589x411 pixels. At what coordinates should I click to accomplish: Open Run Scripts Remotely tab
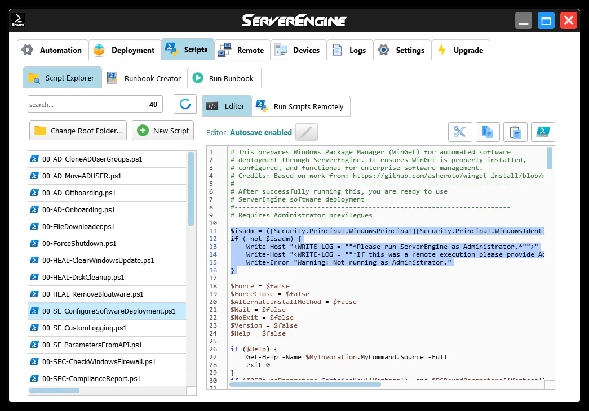pyautogui.click(x=301, y=106)
